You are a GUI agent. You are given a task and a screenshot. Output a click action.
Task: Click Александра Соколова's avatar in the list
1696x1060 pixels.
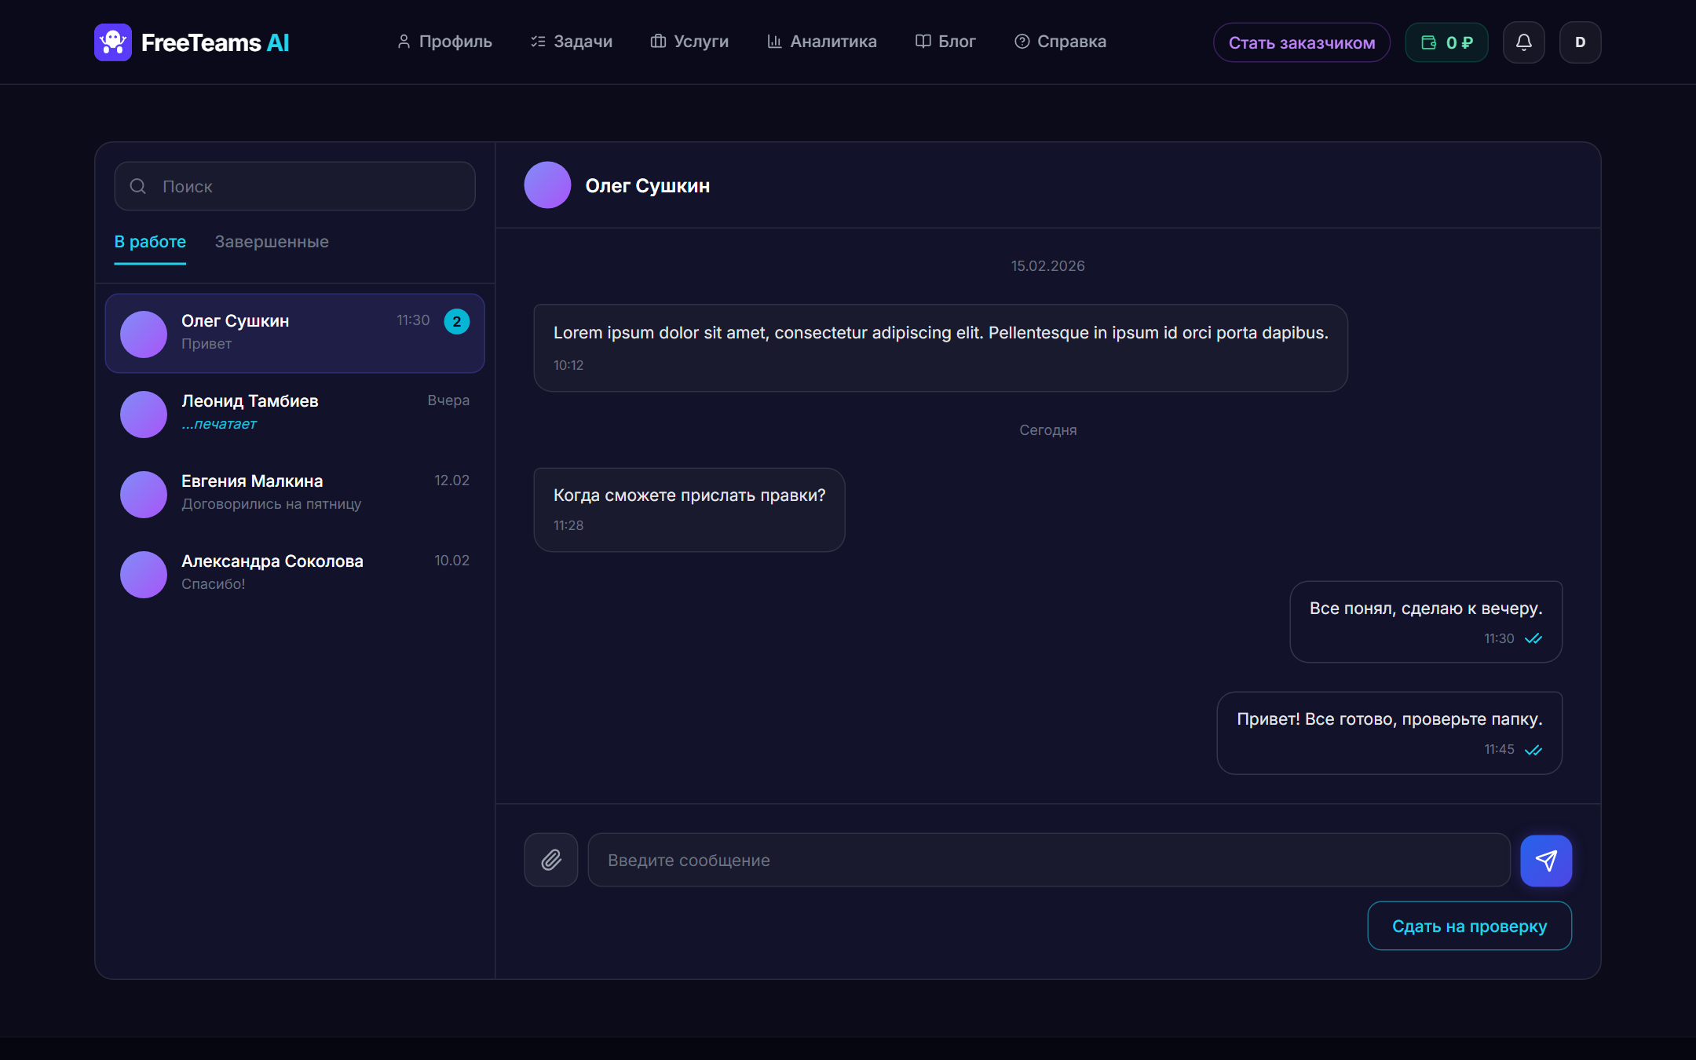point(144,575)
